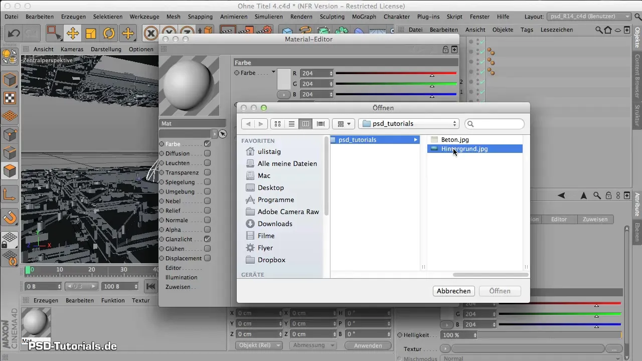642x361 pixels.
Task: Open psd_tutorials folder path dropdown
Action: (409, 124)
